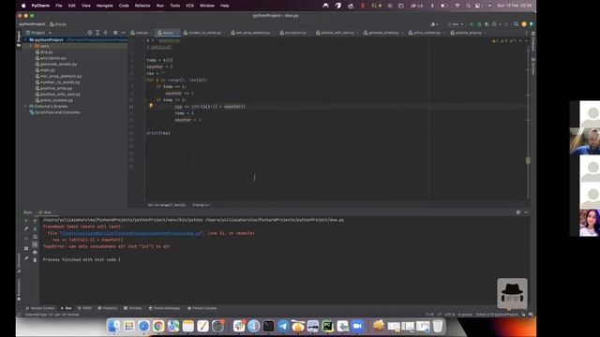Click the print(res) line in editor
This screenshot has height=337, width=600.
pyautogui.click(x=158, y=133)
